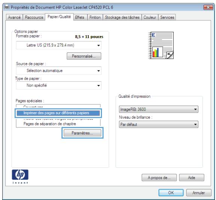The image size is (216, 200).
Task: Cancel with the Annuler button
Action: (x=199, y=193)
